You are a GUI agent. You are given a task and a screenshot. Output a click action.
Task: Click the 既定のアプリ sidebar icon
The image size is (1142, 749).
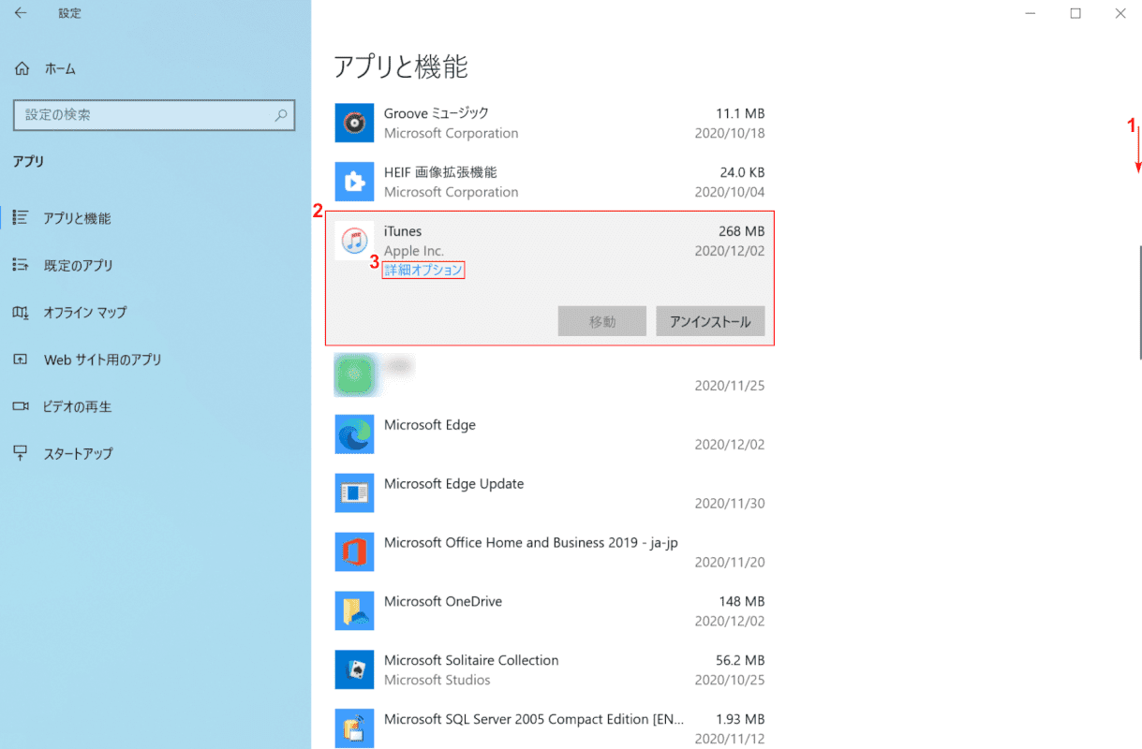(21, 265)
